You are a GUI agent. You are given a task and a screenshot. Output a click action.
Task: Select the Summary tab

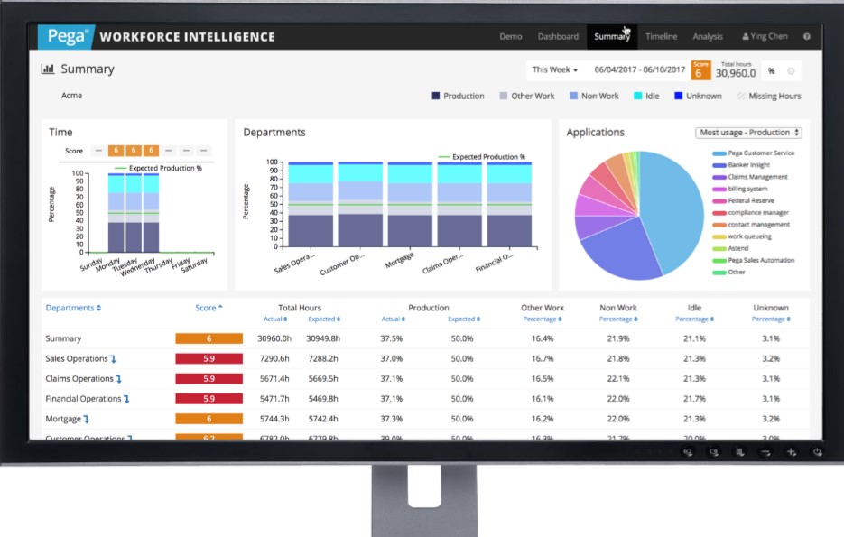coord(611,37)
